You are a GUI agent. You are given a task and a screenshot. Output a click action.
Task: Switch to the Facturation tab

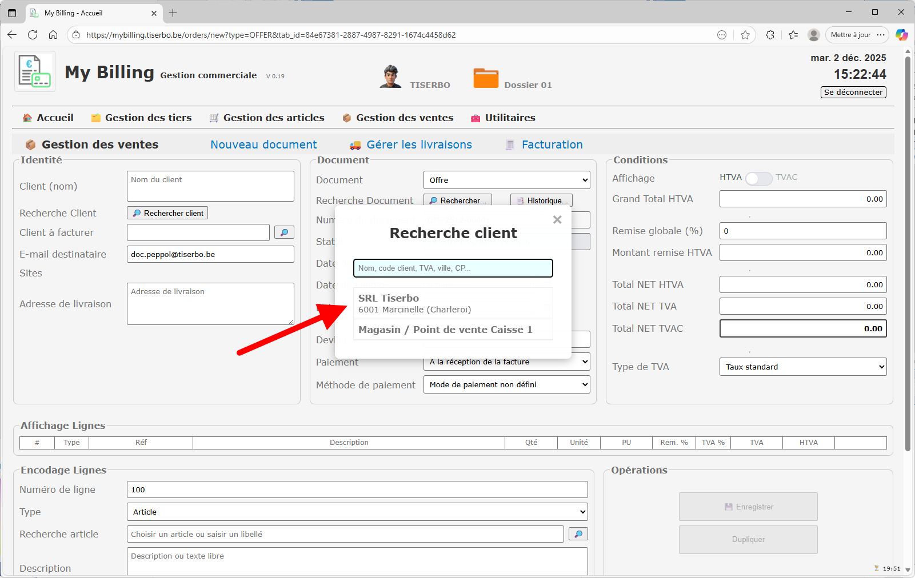click(552, 144)
